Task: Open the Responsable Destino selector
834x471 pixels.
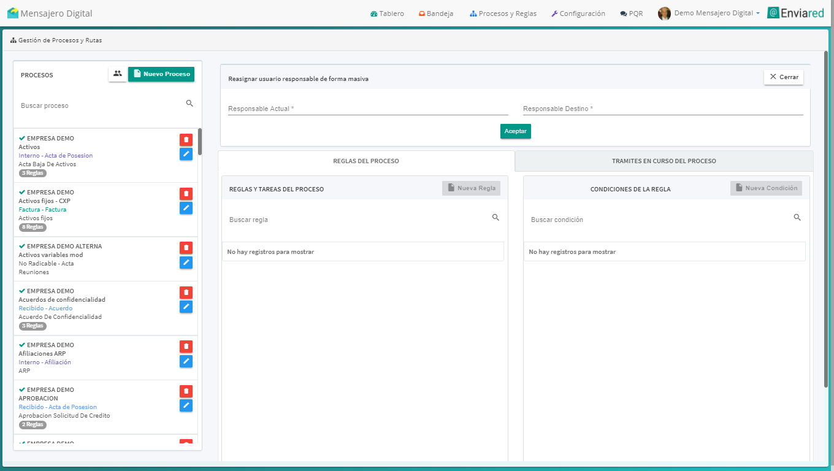Action: [x=662, y=109]
